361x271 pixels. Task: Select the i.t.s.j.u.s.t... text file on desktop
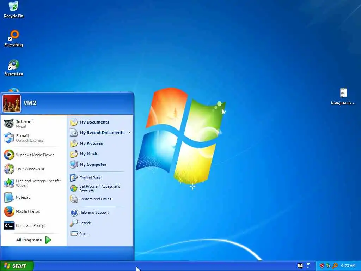343,96
